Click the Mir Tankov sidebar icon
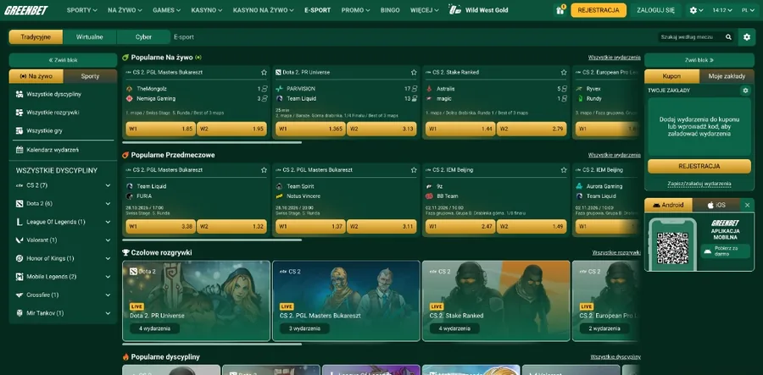This screenshot has width=763, height=375. pos(19,313)
